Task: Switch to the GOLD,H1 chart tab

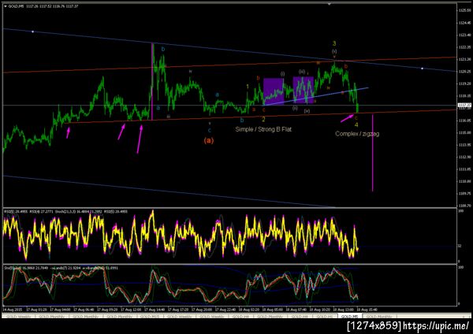Action: pyautogui.click(x=324, y=317)
